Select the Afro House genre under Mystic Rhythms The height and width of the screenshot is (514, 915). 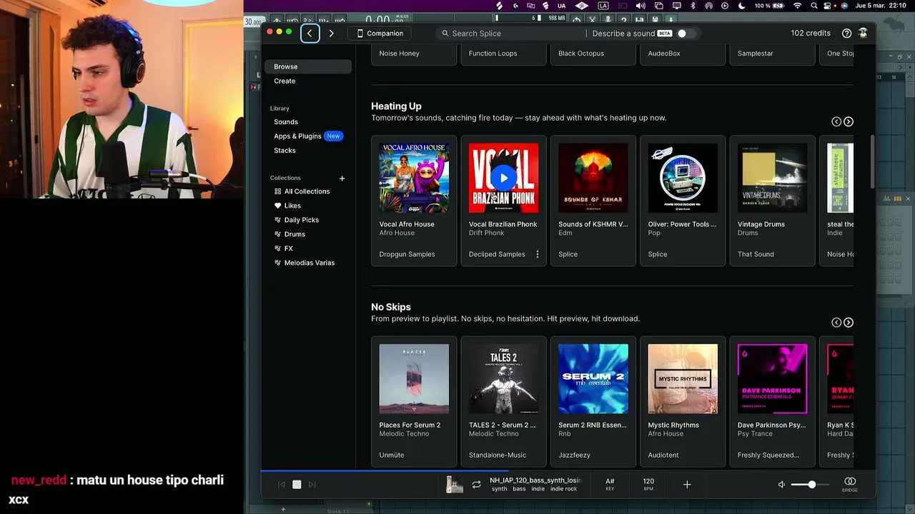point(666,433)
